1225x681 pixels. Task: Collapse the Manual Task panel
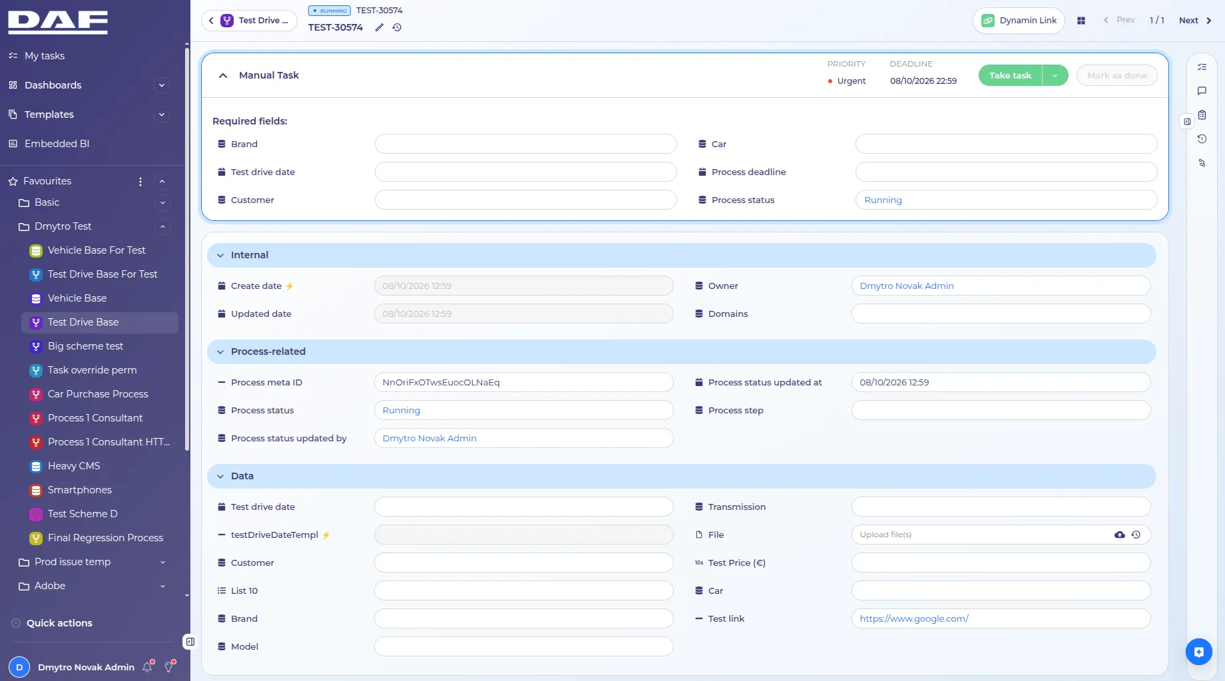[x=223, y=75]
